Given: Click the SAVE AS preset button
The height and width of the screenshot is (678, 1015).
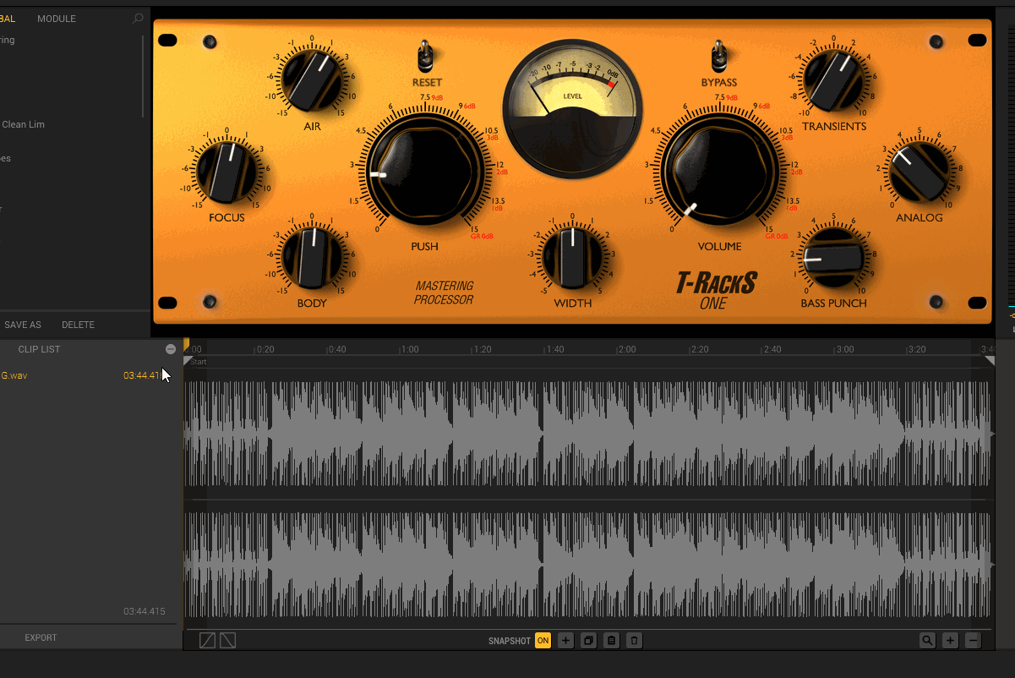Looking at the screenshot, I should click(x=23, y=325).
